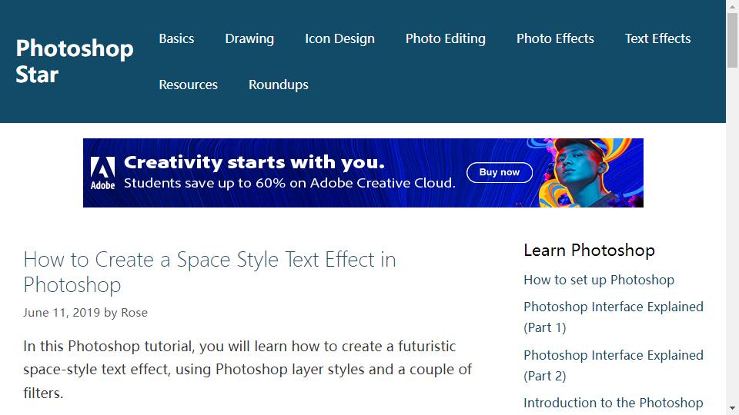Screen dimensions: 739x415
Task: Open the Basics menu item
Action: 176,38
